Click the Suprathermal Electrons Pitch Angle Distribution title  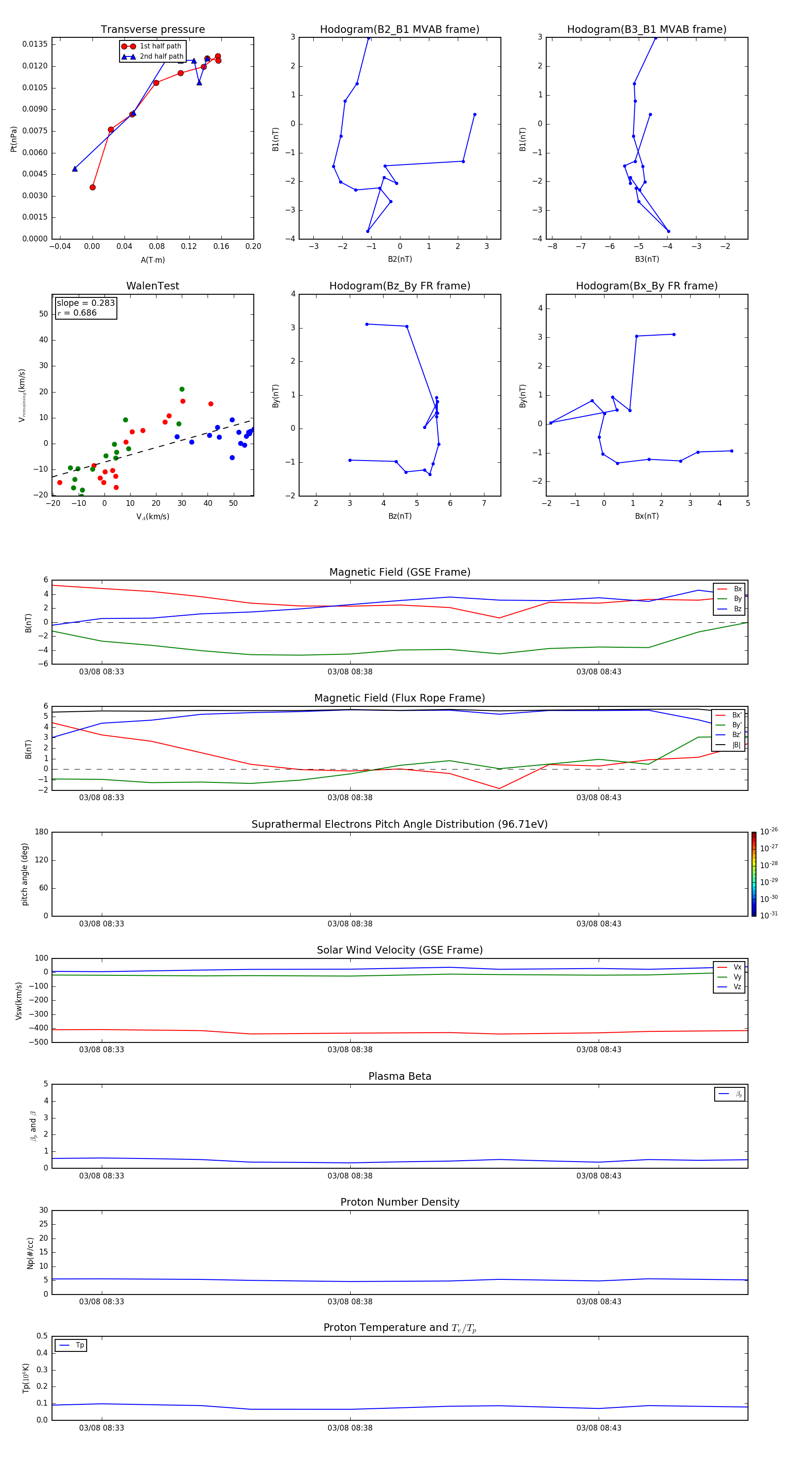[x=400, y=824]
